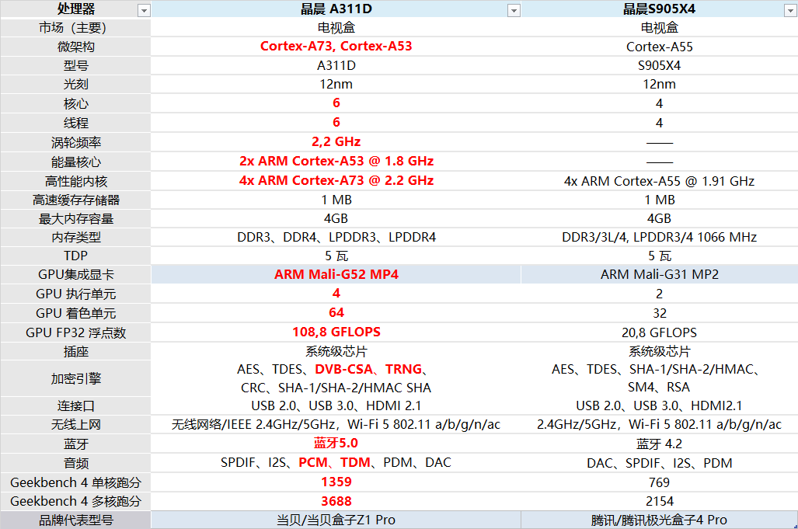Select the ARM Mali-G52 MP4 cell

[x=336, y=275]
